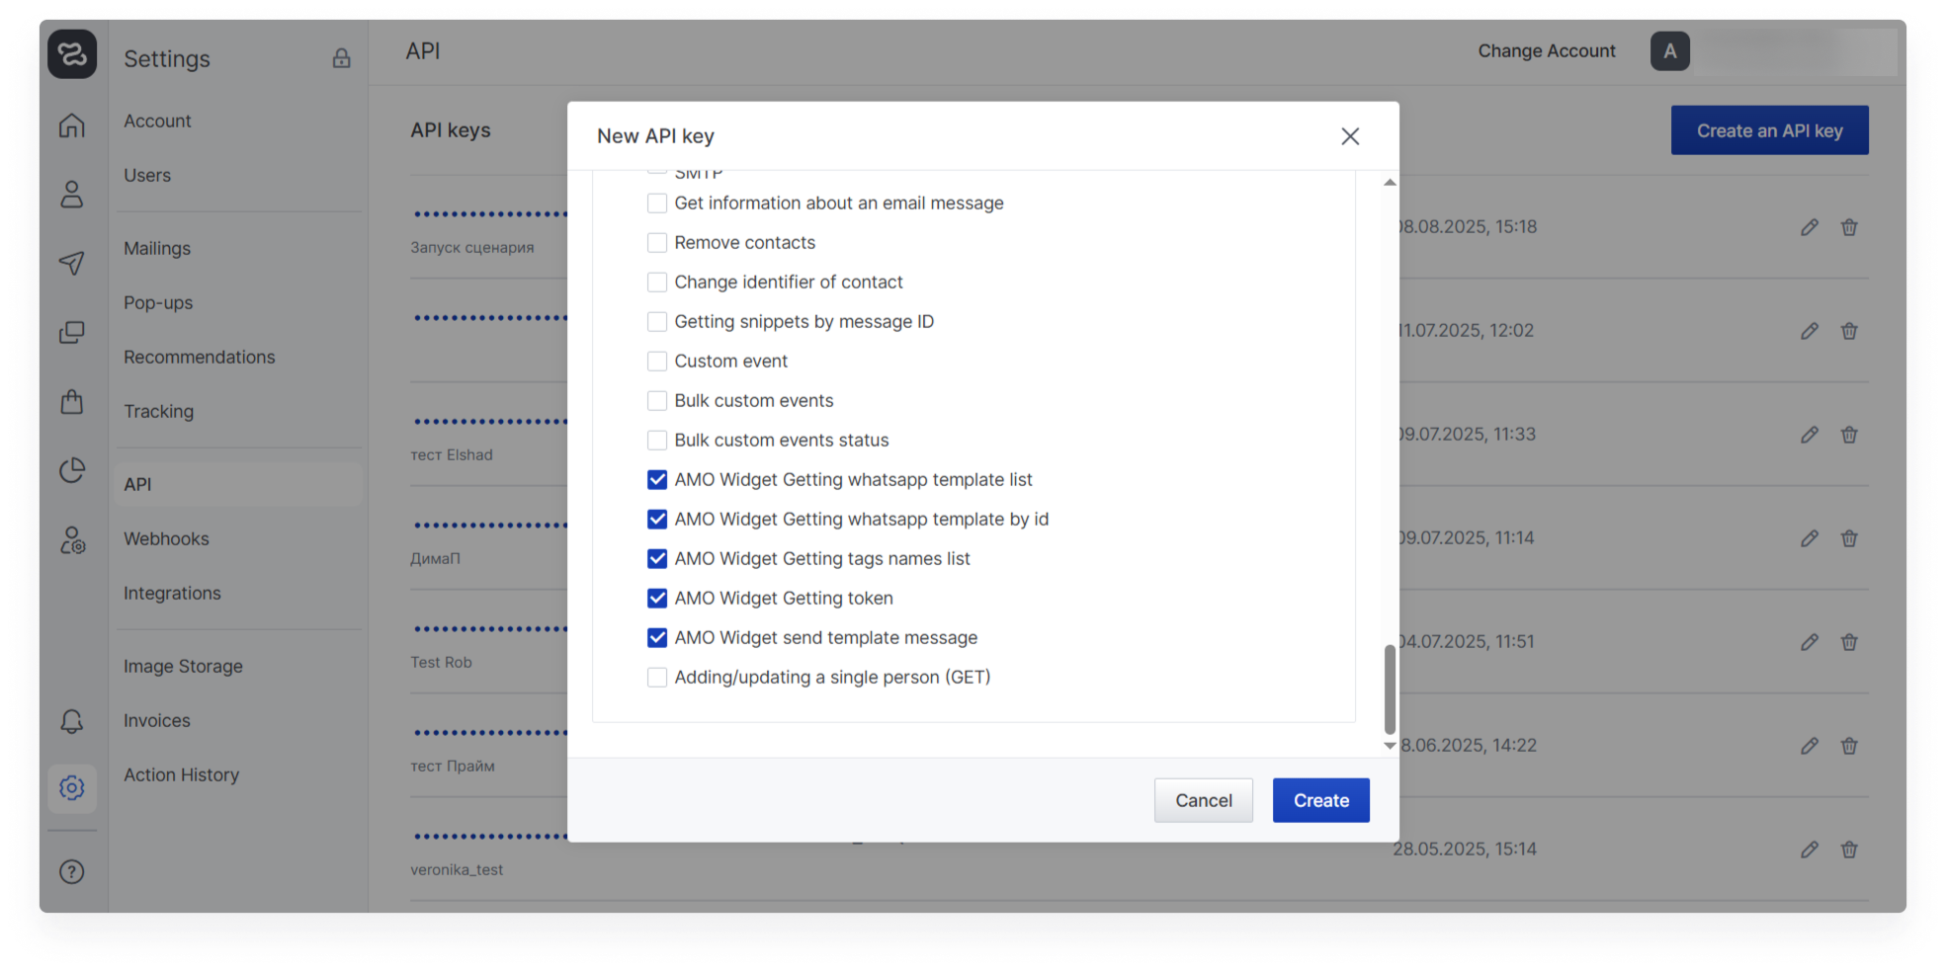Uncheck AMO Widget Getting token
This screenshot has height=972, width=1946.
click(x=657, y=599)
